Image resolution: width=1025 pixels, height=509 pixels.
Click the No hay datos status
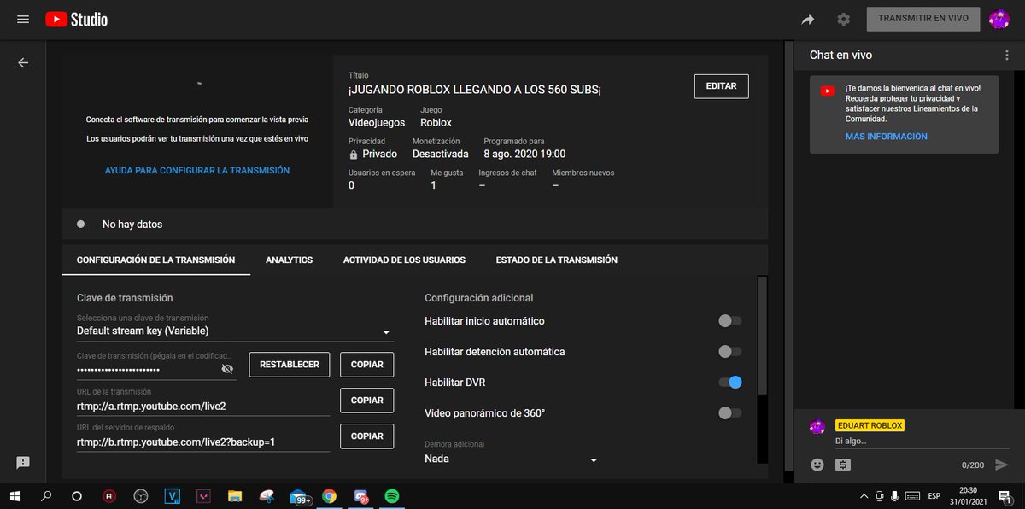point(132,225)
